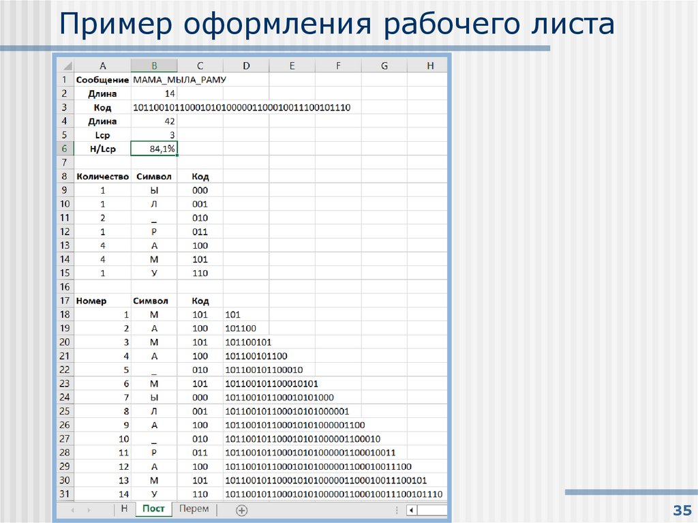Select the cell with symbol Ы in row 9

(x=154, y=190)
